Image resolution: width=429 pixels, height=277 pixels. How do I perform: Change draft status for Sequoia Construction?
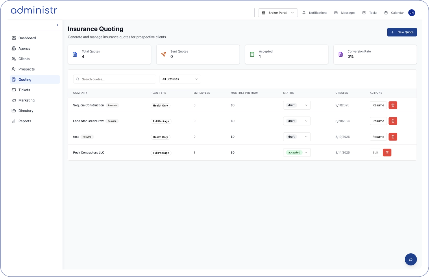pos(297,105)
